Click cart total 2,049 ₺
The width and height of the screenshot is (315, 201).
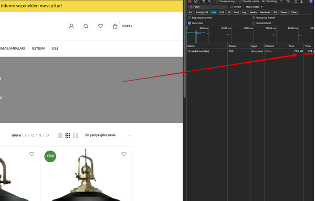(x=127, y=26)
